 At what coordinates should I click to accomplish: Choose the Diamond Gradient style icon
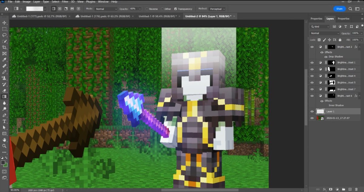tap(79, 9)
